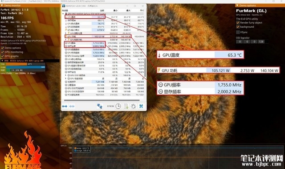Collapse the right-side Demo options panel triangle
Screen dimensions: 285x169
click(x=237, y=5)
